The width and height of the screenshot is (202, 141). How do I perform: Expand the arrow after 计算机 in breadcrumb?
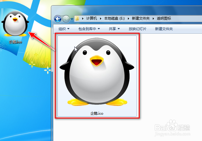pos(101,18)
